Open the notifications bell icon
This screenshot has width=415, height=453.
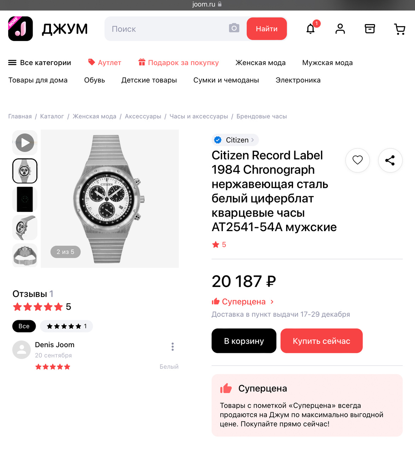311,29
